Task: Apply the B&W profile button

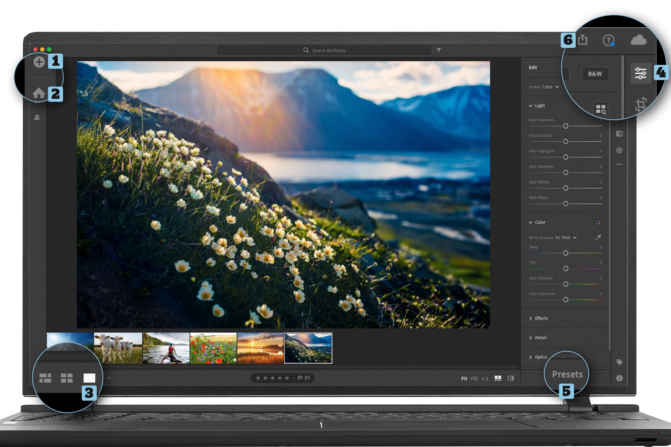Action: coord(595,74)
